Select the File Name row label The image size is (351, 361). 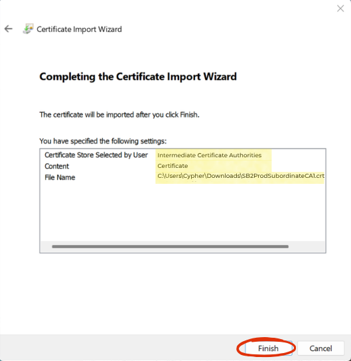click(60, 177)
